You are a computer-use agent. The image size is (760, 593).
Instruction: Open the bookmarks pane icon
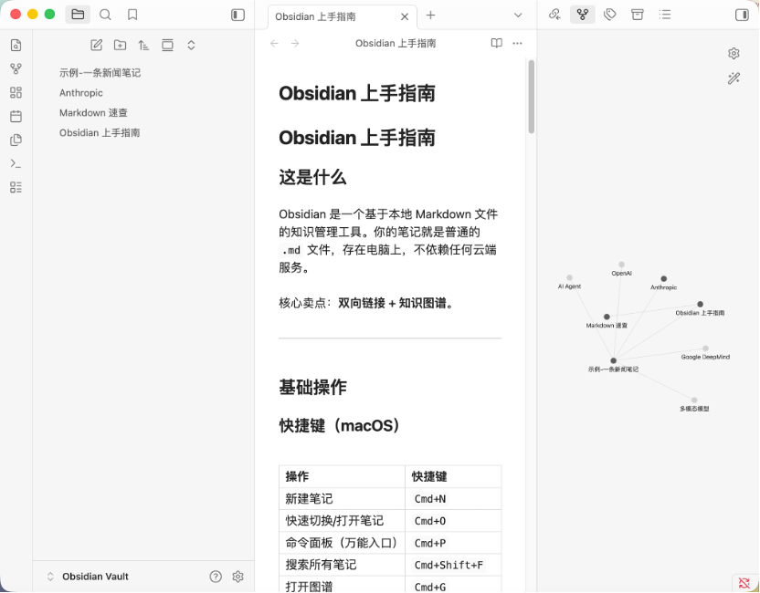132,15
